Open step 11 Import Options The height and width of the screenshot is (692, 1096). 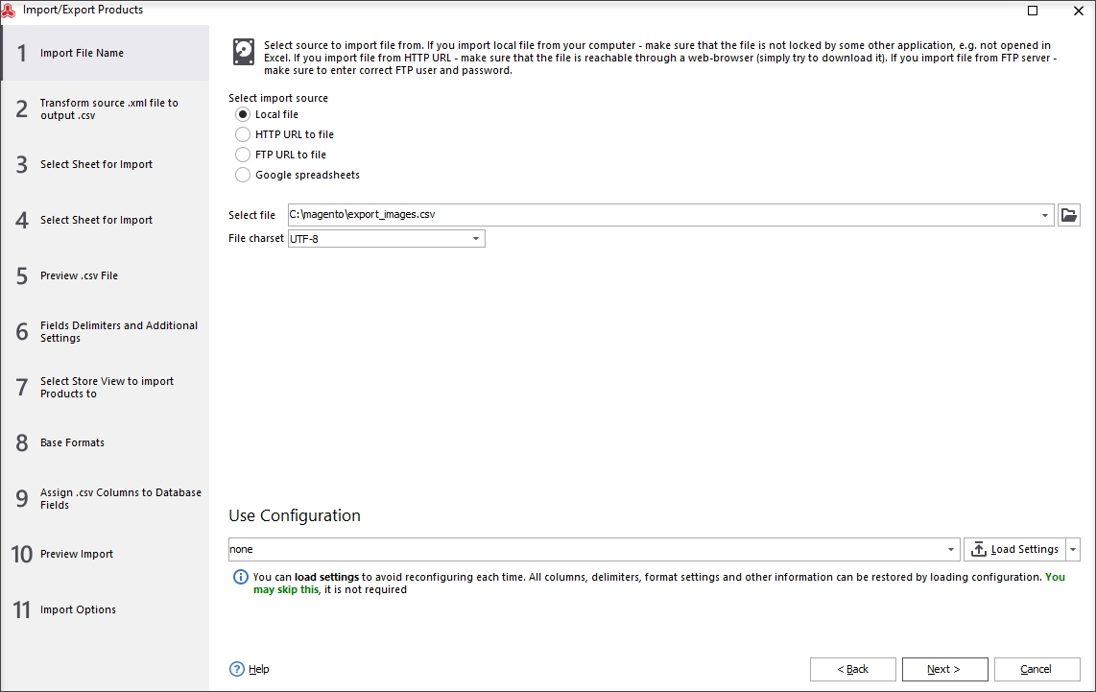pos(105,609)
